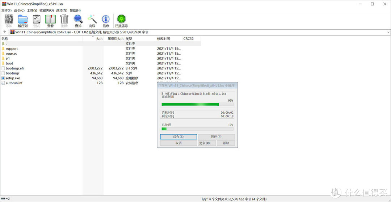The width and height of the screenshot is (391, 202).
Task: Open the Help (帮助) menu
Action: (x=75, y=10)
